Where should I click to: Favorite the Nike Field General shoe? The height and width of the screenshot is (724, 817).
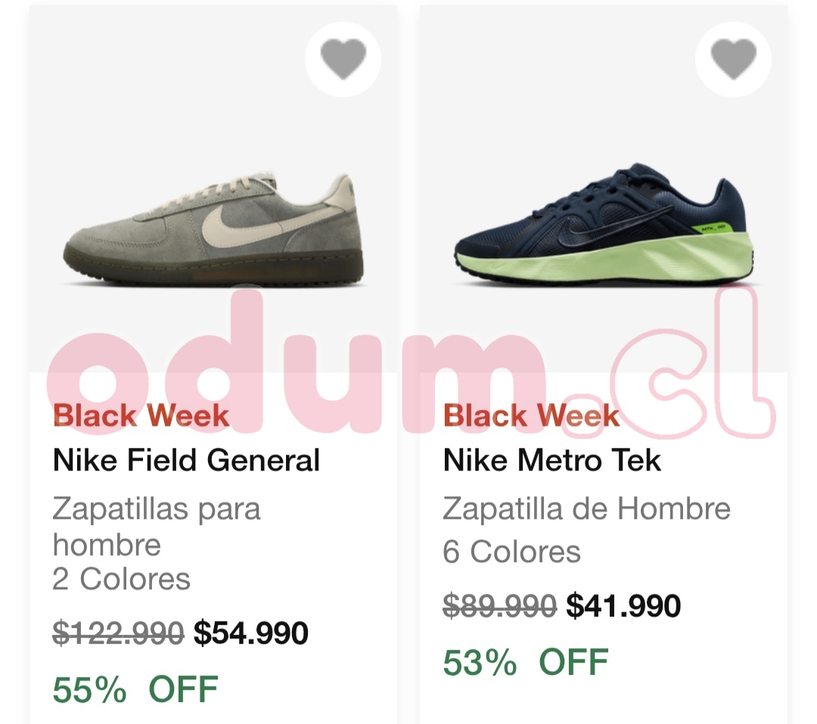pos(343,58)
